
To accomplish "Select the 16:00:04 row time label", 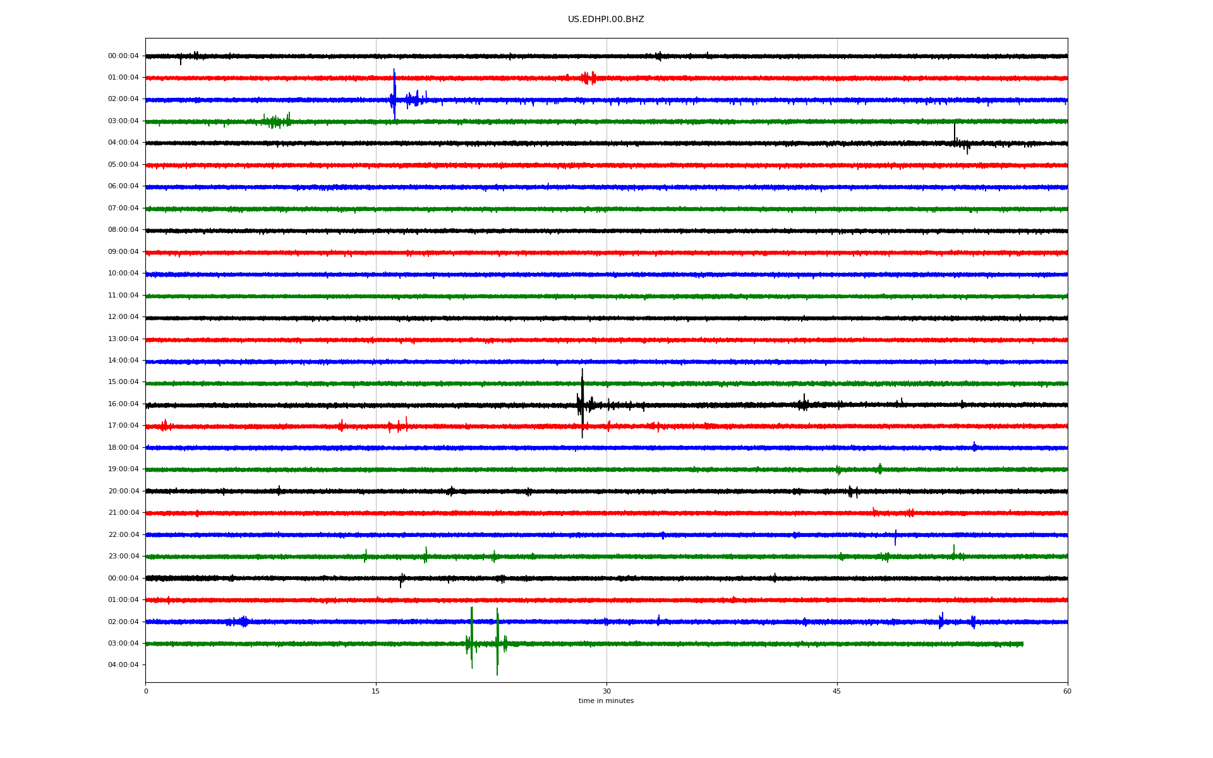I will (123, 404).
